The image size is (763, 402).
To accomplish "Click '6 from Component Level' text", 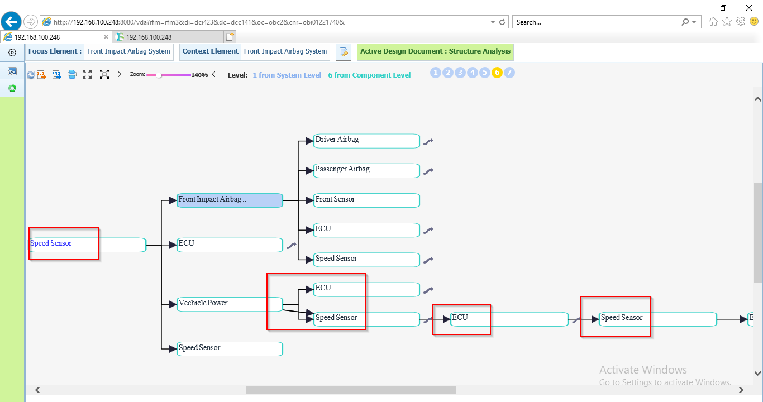I will pyautogui.click(x=369, y=75).
